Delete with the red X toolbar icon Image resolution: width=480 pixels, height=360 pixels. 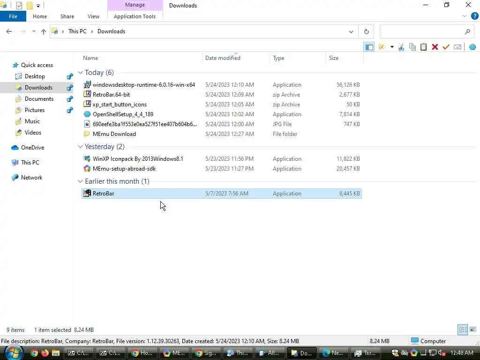click(x=435, y=47)
